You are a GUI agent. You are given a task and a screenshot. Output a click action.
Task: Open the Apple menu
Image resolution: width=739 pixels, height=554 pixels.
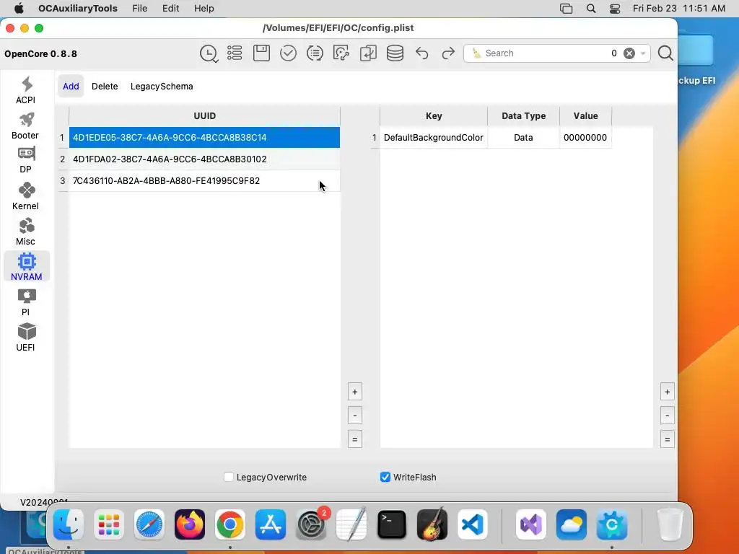click(19, 9)
